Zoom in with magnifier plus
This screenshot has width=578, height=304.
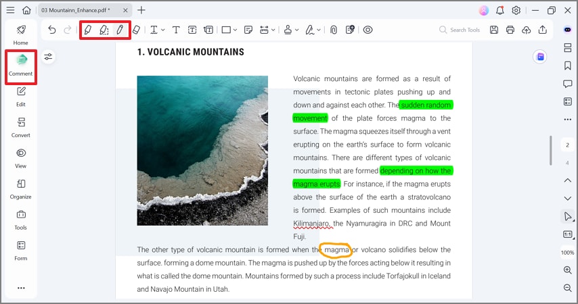568,270
